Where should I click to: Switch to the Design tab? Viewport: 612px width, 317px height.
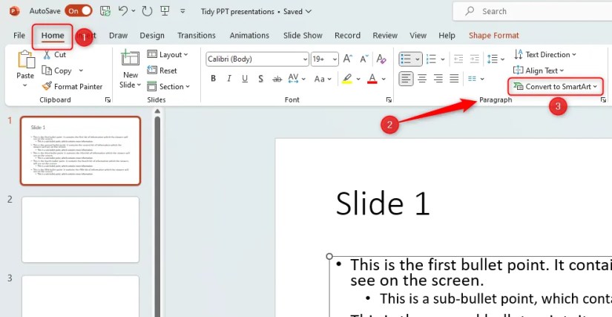coord(152,36)
